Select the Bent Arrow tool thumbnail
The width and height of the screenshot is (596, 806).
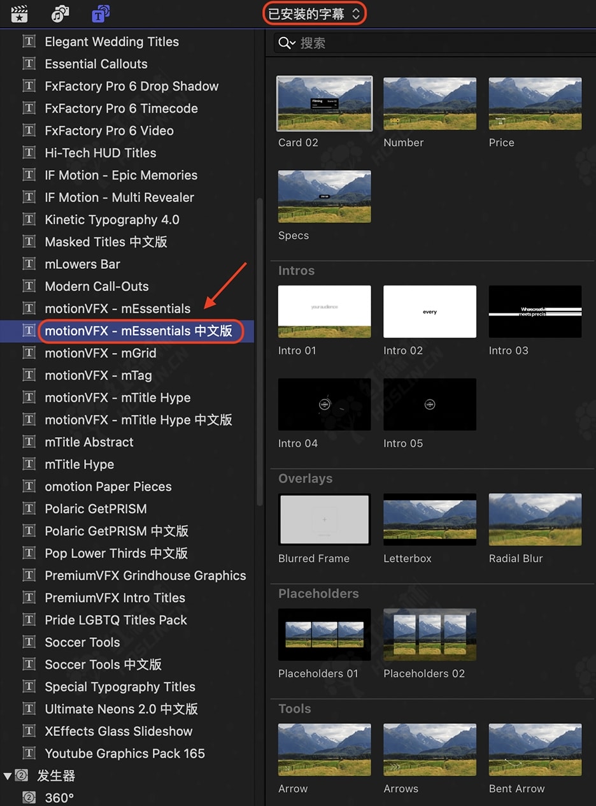535,750
